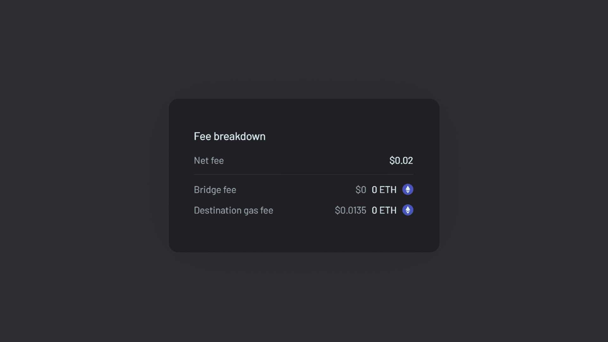
Task: Click the Net fee row
Action: click(x=303, y=161)
